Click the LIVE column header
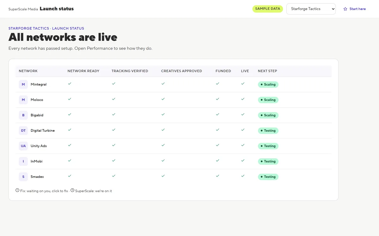 (x=245, y=71)
